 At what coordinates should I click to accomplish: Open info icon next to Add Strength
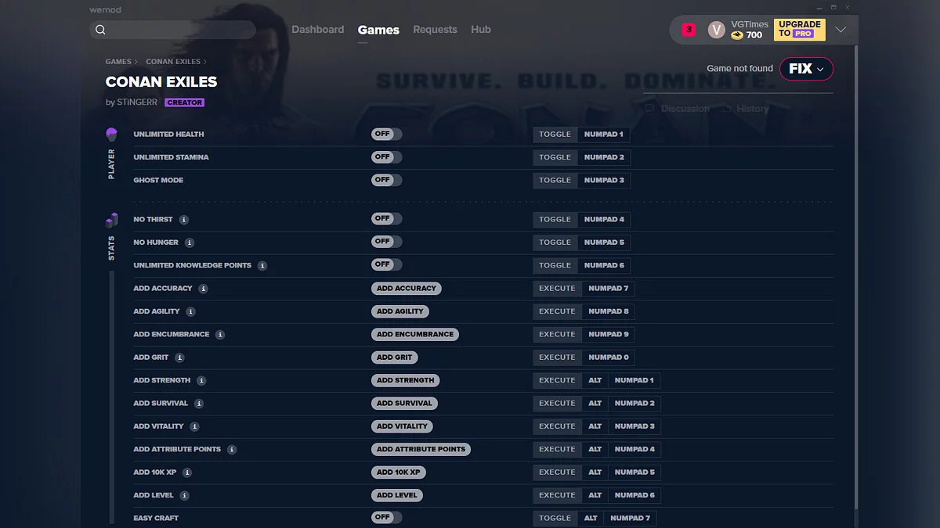[x=201, y=381]
